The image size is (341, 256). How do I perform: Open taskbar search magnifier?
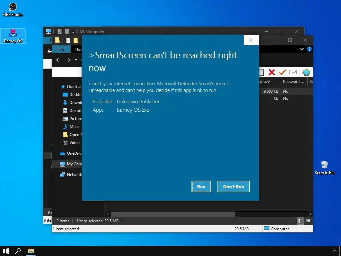(x=18, y=251)
